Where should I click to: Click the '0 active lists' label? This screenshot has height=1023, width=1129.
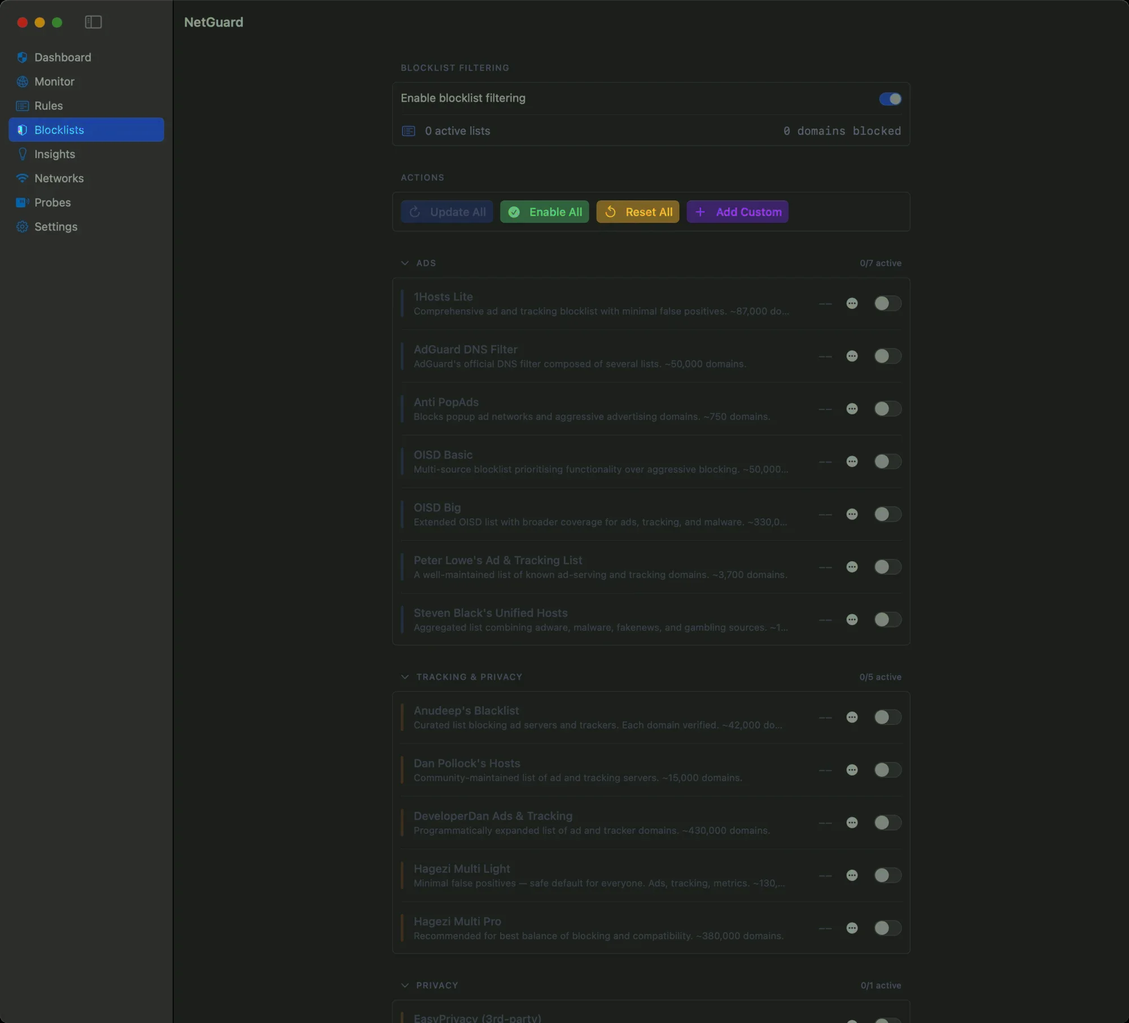tap(457, 131)
